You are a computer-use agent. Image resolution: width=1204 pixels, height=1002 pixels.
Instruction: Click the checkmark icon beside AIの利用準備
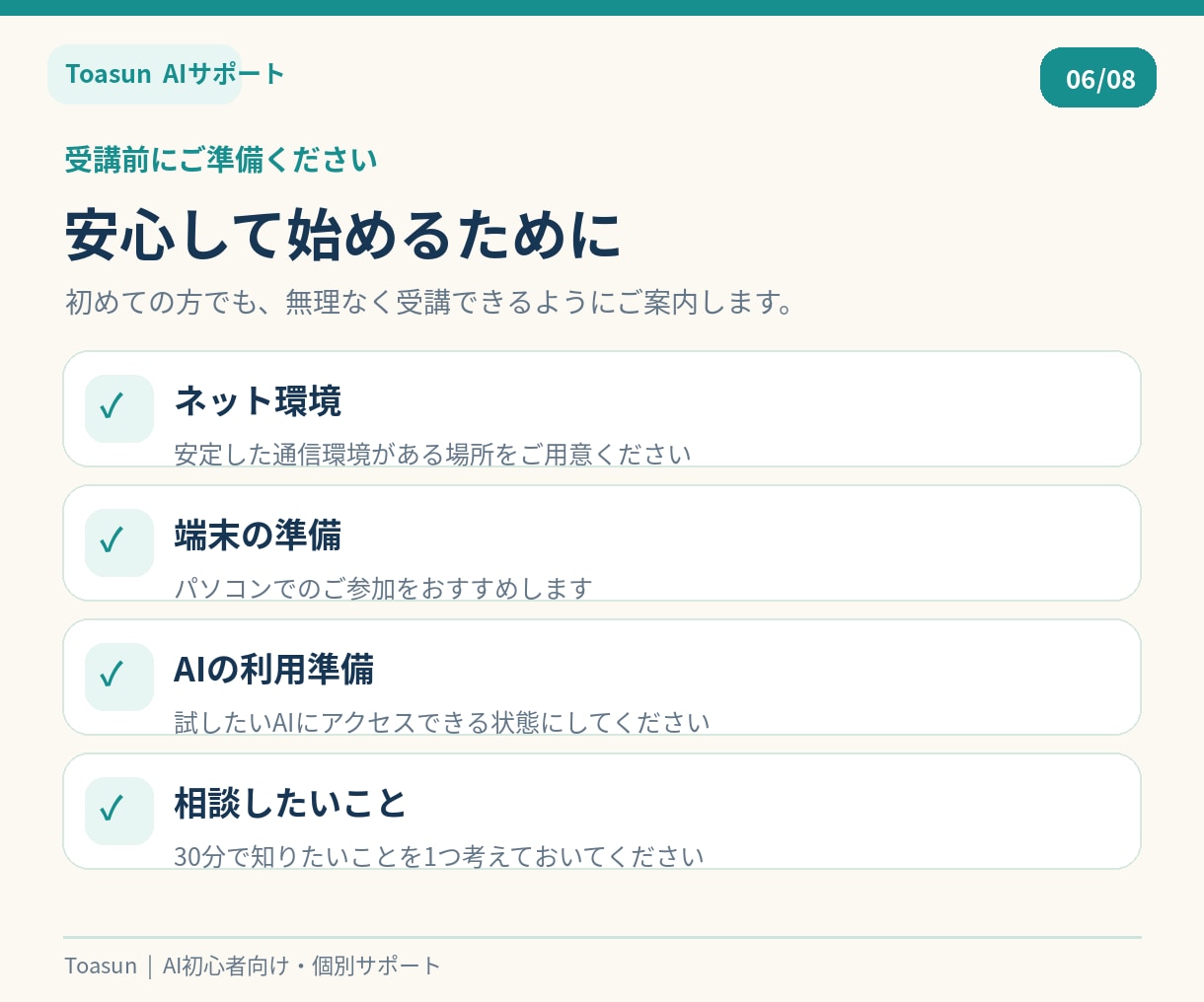point(119,677)
